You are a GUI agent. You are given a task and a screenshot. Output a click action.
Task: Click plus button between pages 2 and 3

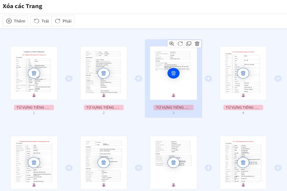(x=138, y=78)
